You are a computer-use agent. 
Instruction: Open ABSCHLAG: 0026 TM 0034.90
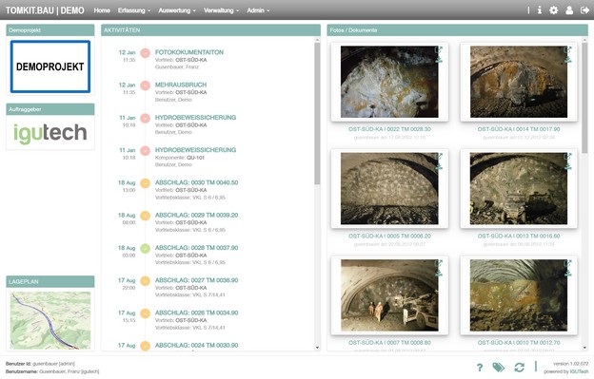196,313
